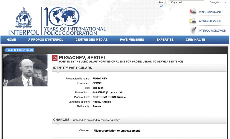Viewport: 230px width, 139px height.
Task: Click the WANTED PERSONS text link
Action: (x=210, y=12)
